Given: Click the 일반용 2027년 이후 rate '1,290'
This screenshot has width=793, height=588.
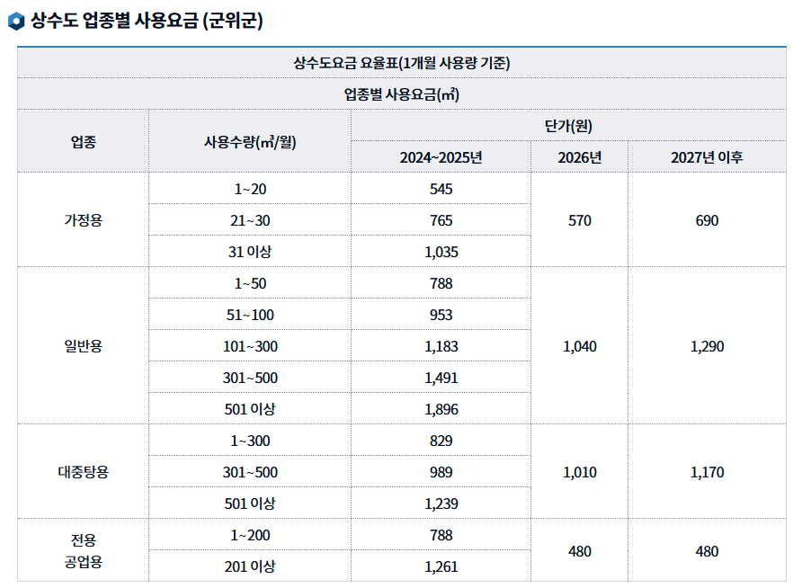Looking at the screenshot, I should [707, 346].
